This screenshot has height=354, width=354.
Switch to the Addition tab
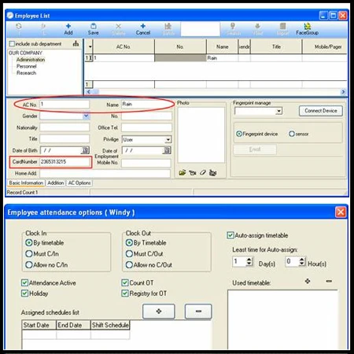pyautogui.click(x=56, y=183)
